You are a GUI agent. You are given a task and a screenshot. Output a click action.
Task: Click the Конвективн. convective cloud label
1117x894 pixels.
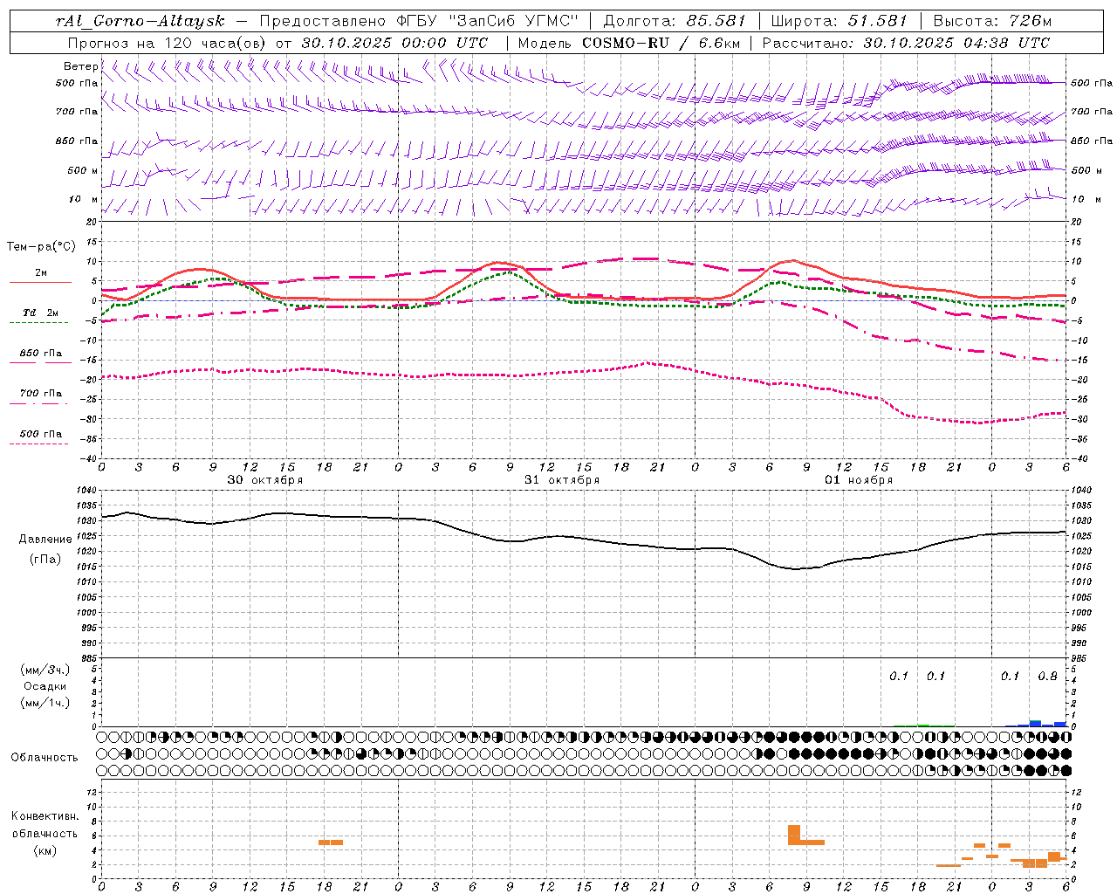coord(45,816)
